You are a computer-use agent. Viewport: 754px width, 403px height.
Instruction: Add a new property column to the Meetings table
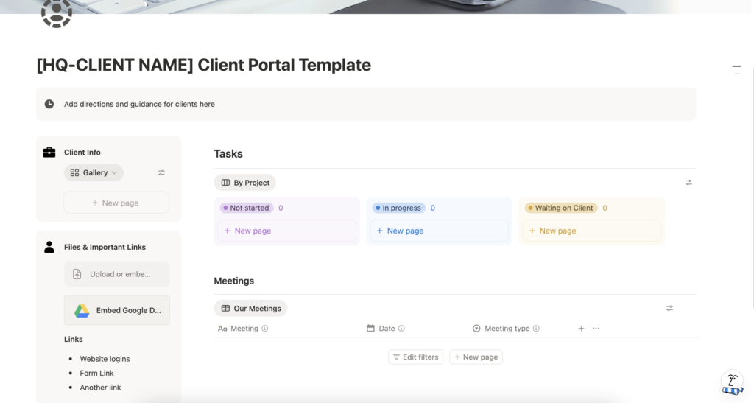click(x=581, y=329)
